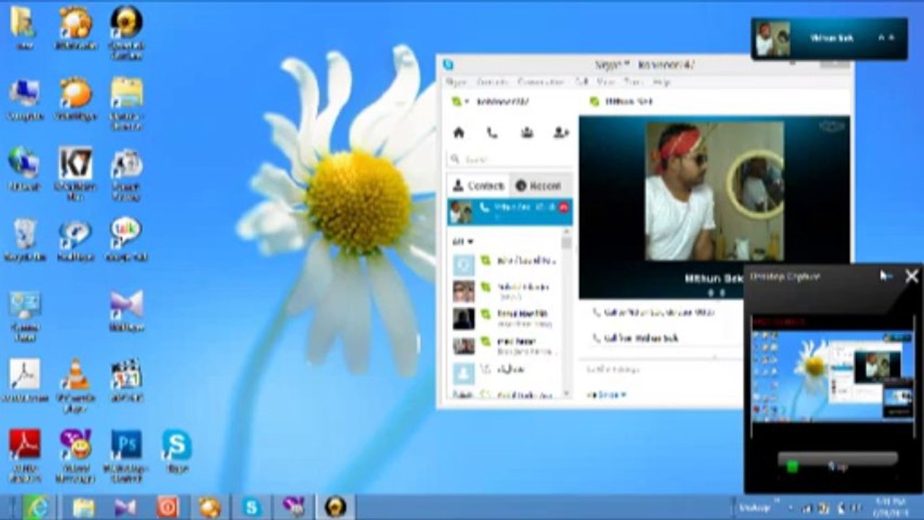The image size is (924, 520).
Task: Click the Call phones icon in Skype
Action: coord(492,132)
